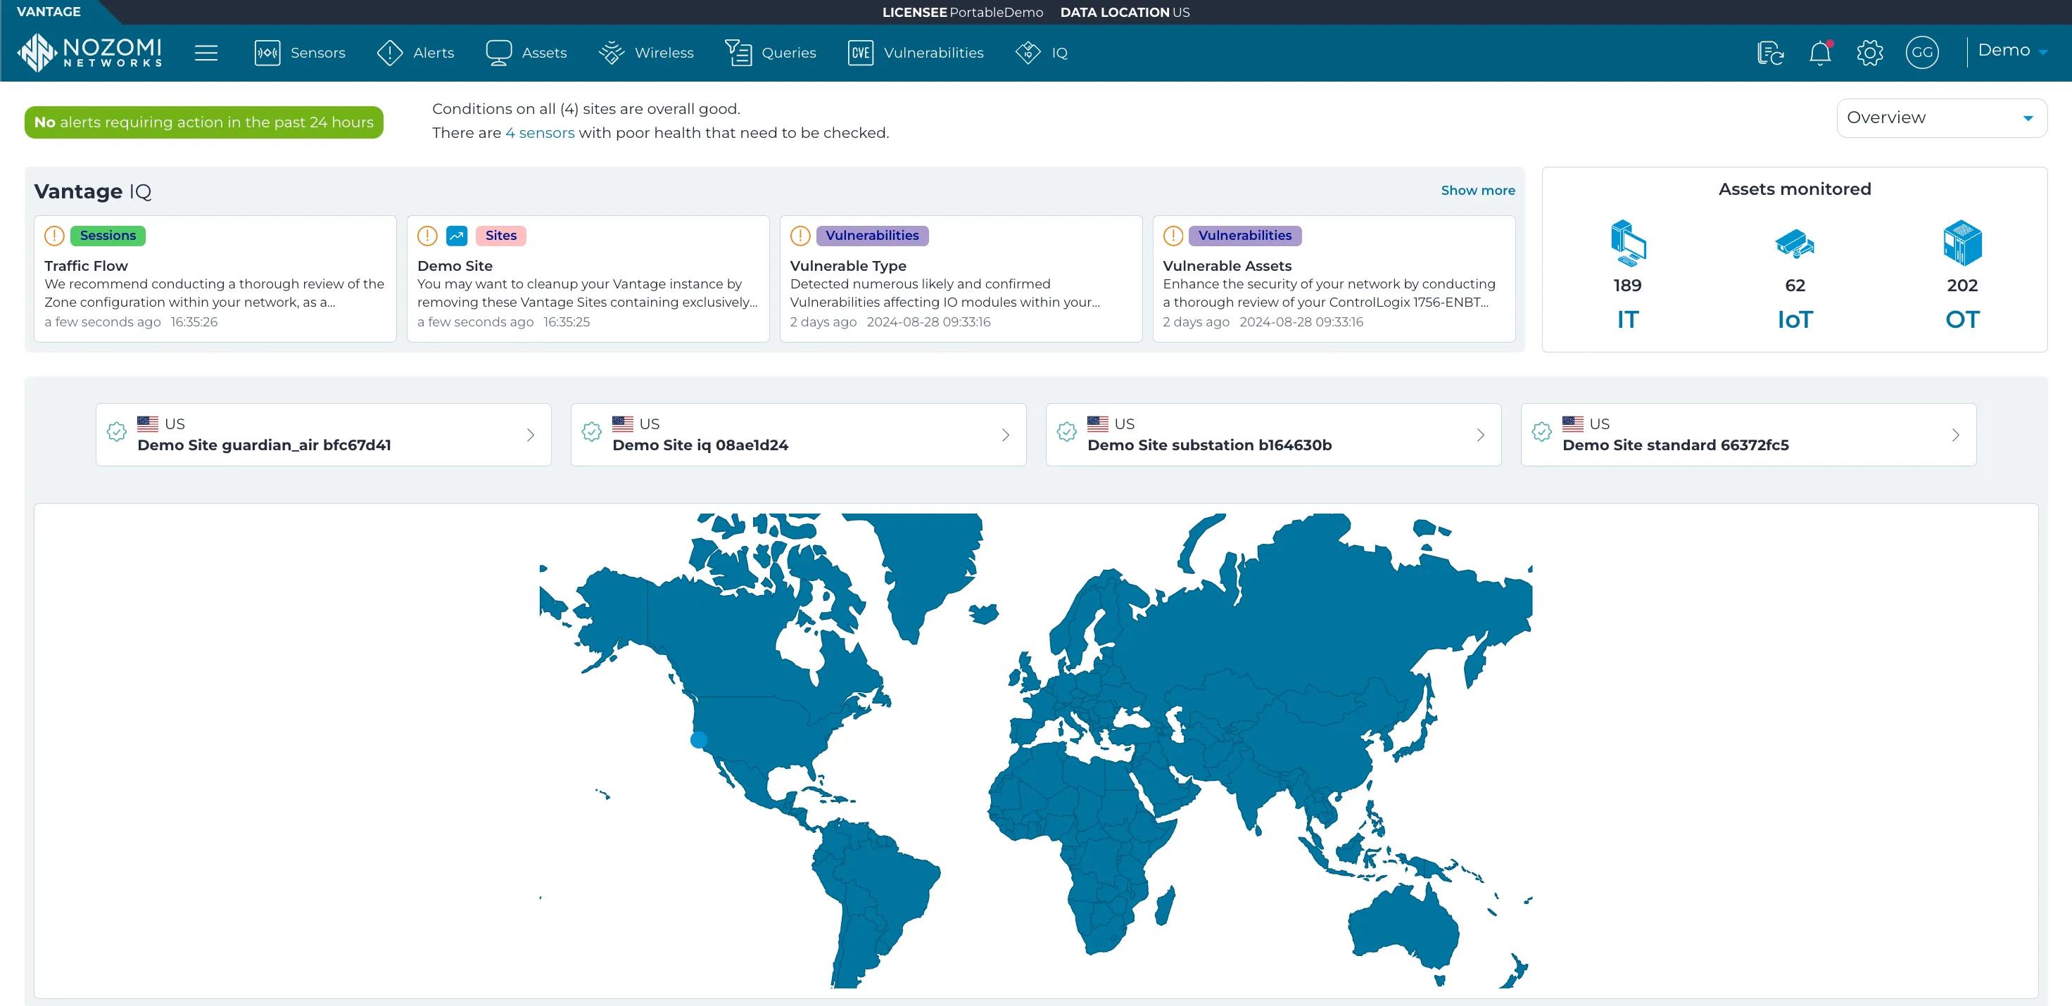Select Demo Site substation b164630b name

click(x=1210, y=445)
